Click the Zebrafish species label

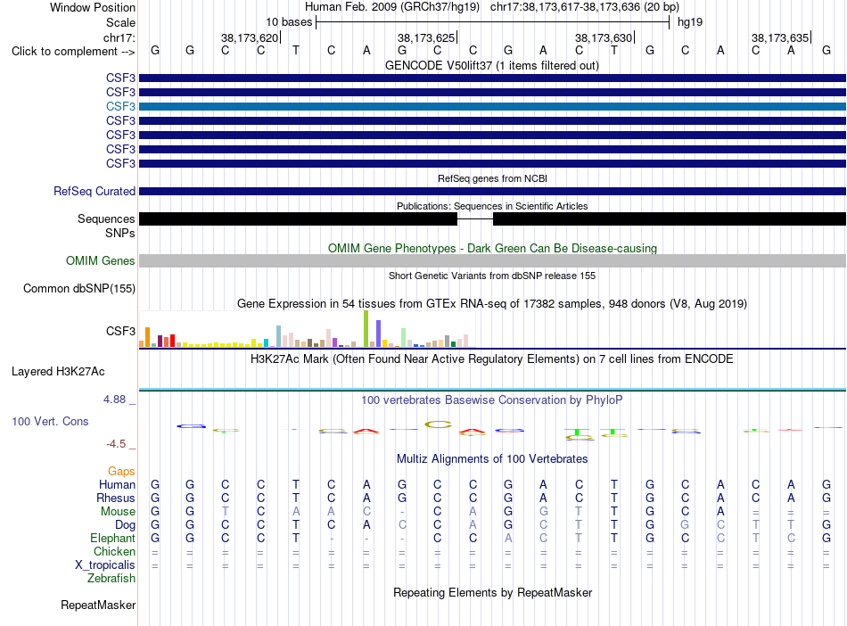point(111,578)
